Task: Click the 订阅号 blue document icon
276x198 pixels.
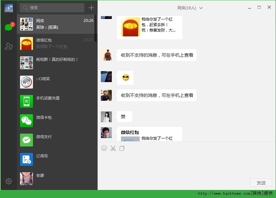Action: 27,159
